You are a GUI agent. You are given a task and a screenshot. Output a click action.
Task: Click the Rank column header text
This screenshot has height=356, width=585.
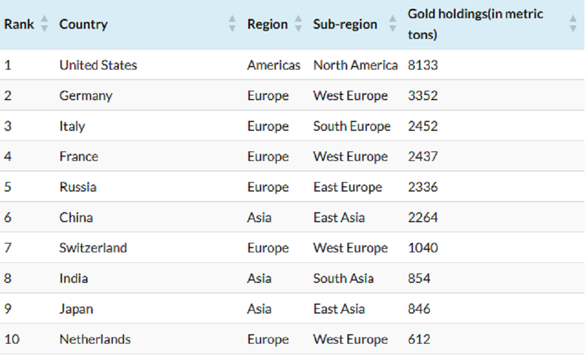tap(19, 24)
